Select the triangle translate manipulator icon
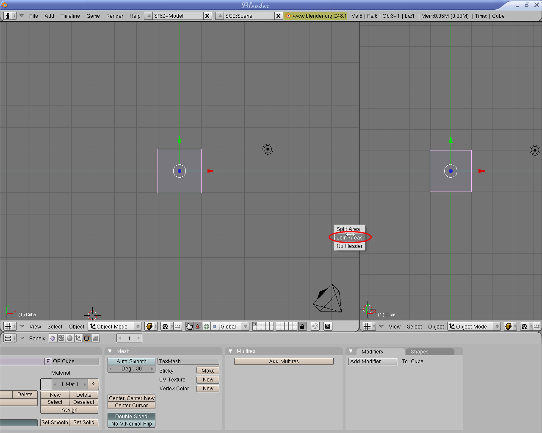 coord(198,326)
